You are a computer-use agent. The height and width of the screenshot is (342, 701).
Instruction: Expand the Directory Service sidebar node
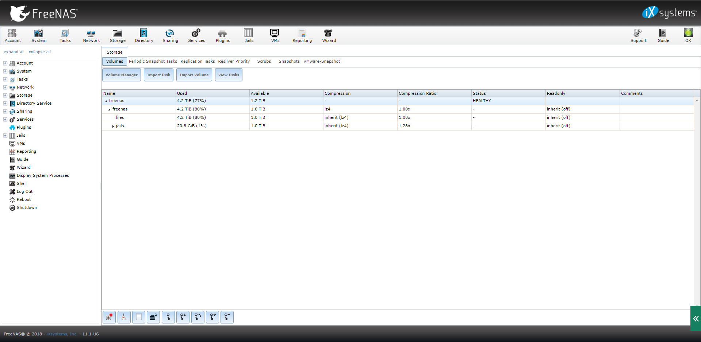click(5, 103)
